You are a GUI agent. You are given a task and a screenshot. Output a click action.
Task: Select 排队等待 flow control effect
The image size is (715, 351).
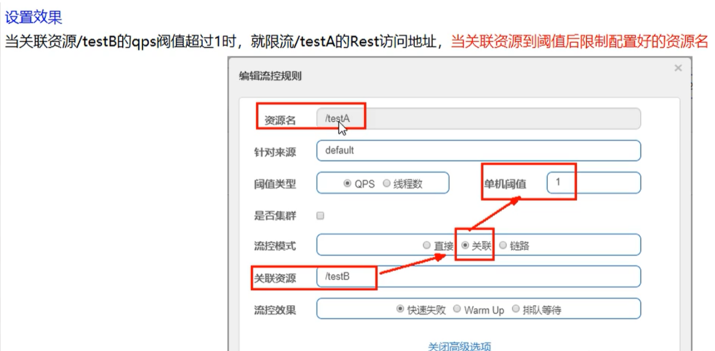click(515, 309)
